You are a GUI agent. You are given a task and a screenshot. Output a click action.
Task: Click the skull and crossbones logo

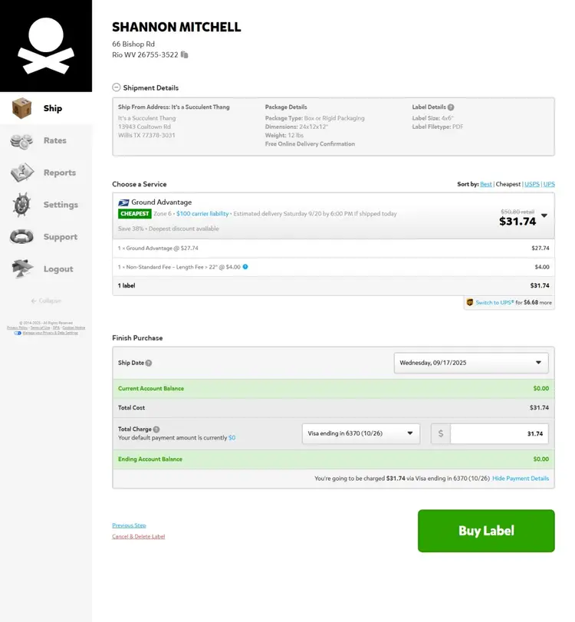(x=46, y=46)
